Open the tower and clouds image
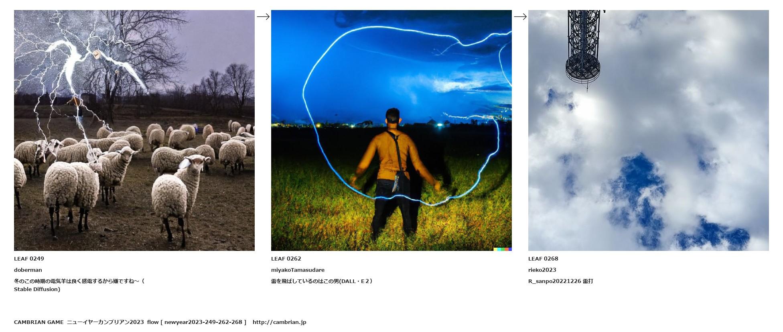Image resolution: width=783 pixels, height=332 pixels. tap(649, 130)
